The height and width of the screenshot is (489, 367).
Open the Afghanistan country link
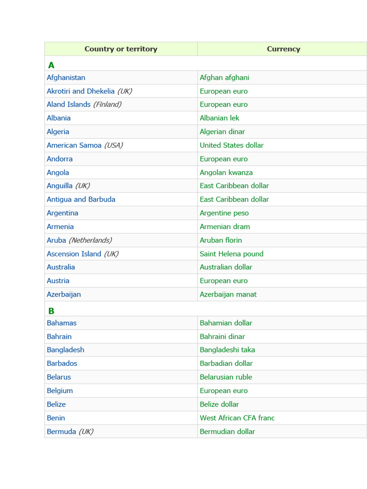click(x=66, y=78)
